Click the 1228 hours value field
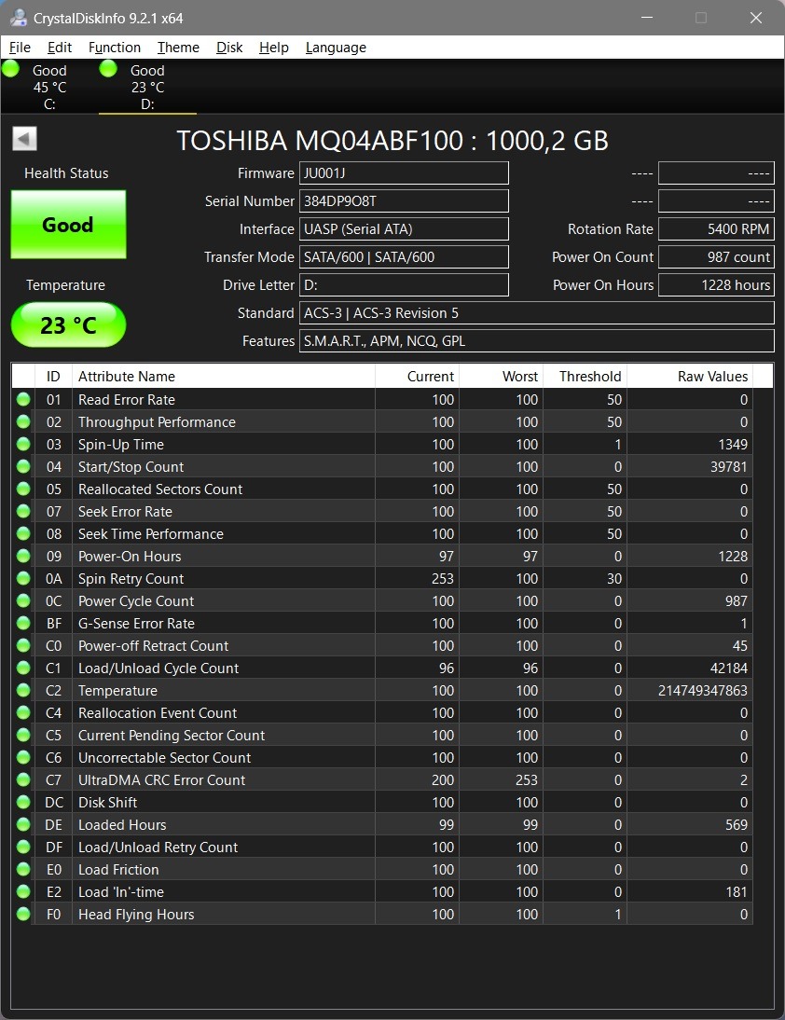785x1020 pixels. click(716, 285)
